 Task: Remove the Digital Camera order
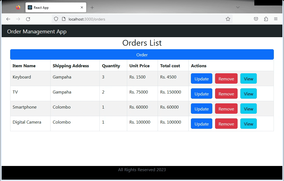[x=226, y=124]
